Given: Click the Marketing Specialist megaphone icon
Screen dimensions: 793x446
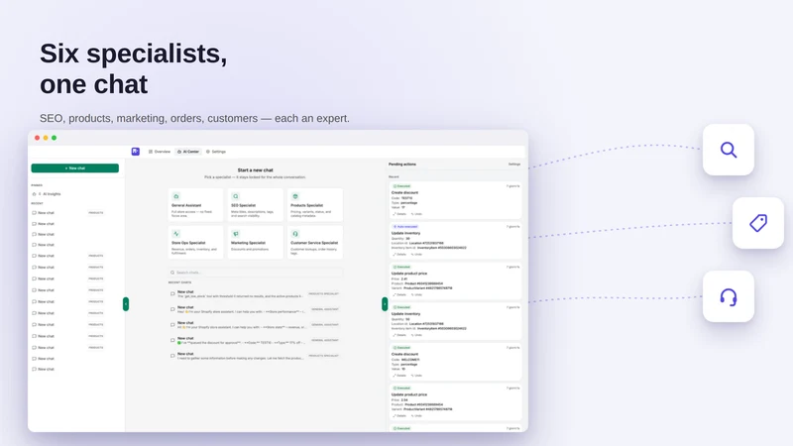Looking at the screenshot, I should click(x=236, y=234).
